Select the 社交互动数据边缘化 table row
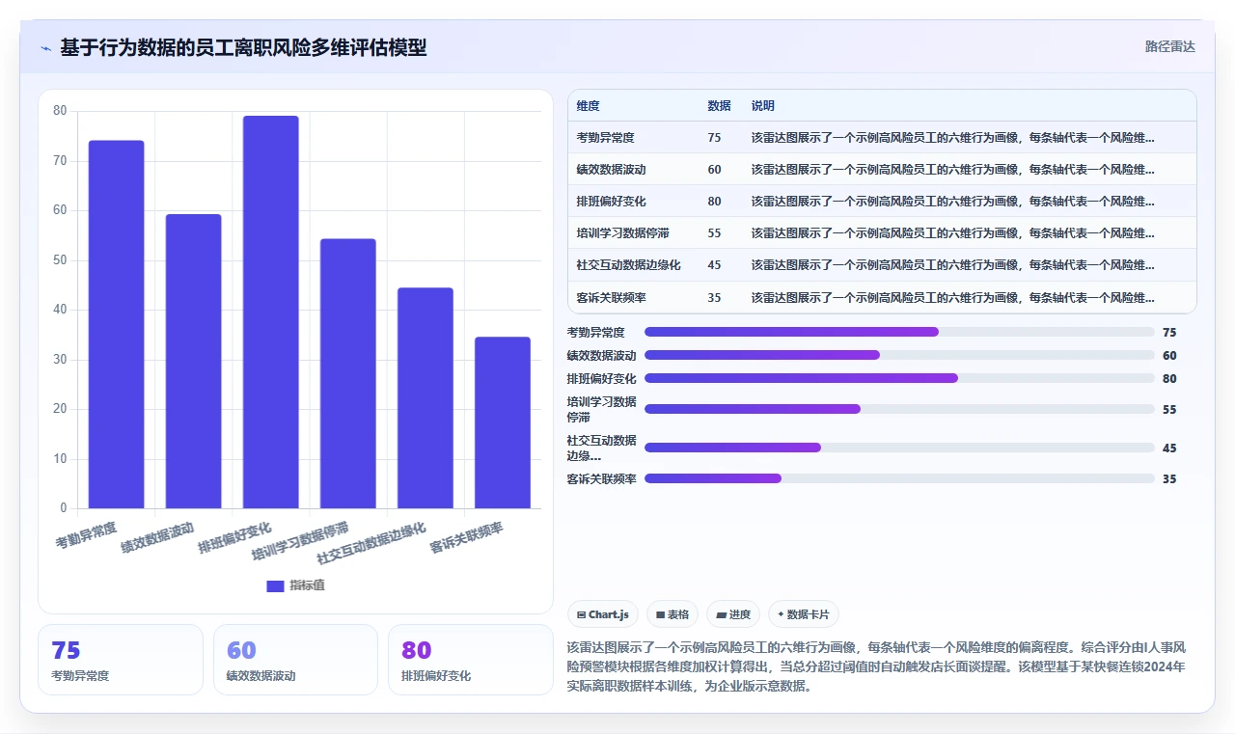 (x=882, y=265)
